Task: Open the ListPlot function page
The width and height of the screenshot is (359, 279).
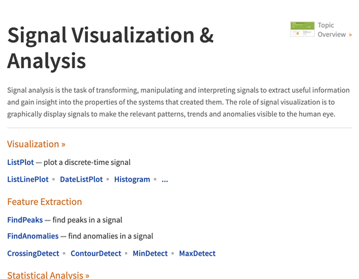Action: pyautogui.click(x=20, y=162)
